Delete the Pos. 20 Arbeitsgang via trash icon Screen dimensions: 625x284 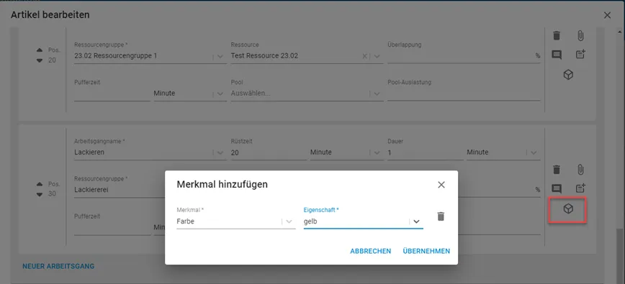[x=557, y=36]
